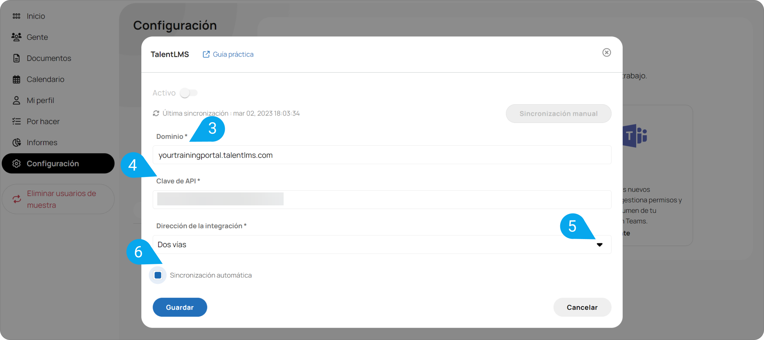
Task: Click the Clave de API label
Action: click(x=178, y=181)
